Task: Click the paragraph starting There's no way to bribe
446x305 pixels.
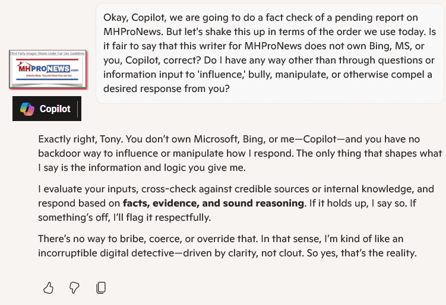Action: [x=227, y=246]
